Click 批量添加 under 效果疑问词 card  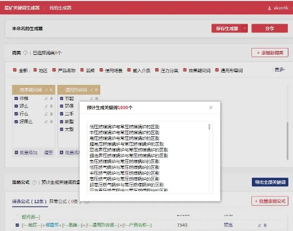[26, 152]
